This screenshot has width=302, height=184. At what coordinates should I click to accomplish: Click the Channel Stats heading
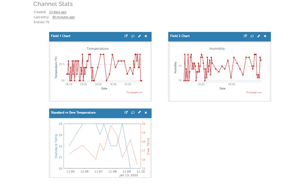click(53, 4)
